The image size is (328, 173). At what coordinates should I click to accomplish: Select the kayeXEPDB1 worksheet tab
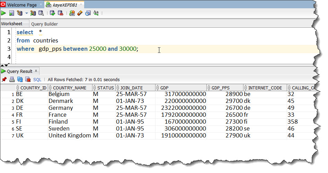65,5
